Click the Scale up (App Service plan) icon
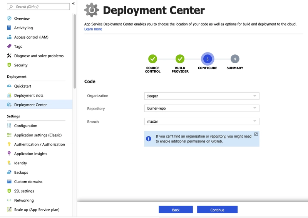The width and height of the screenshot is (308, 218). [9, 210]
